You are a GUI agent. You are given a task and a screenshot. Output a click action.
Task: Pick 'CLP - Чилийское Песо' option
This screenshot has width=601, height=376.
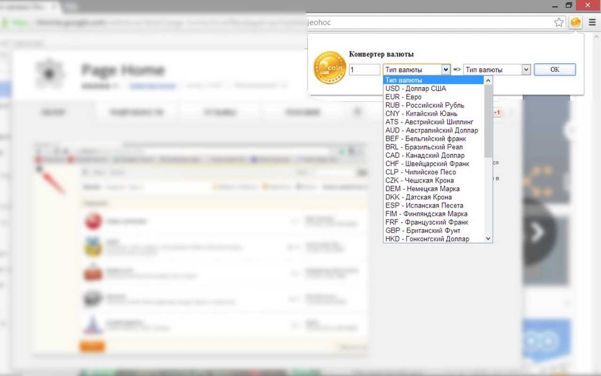pos(434,172)
